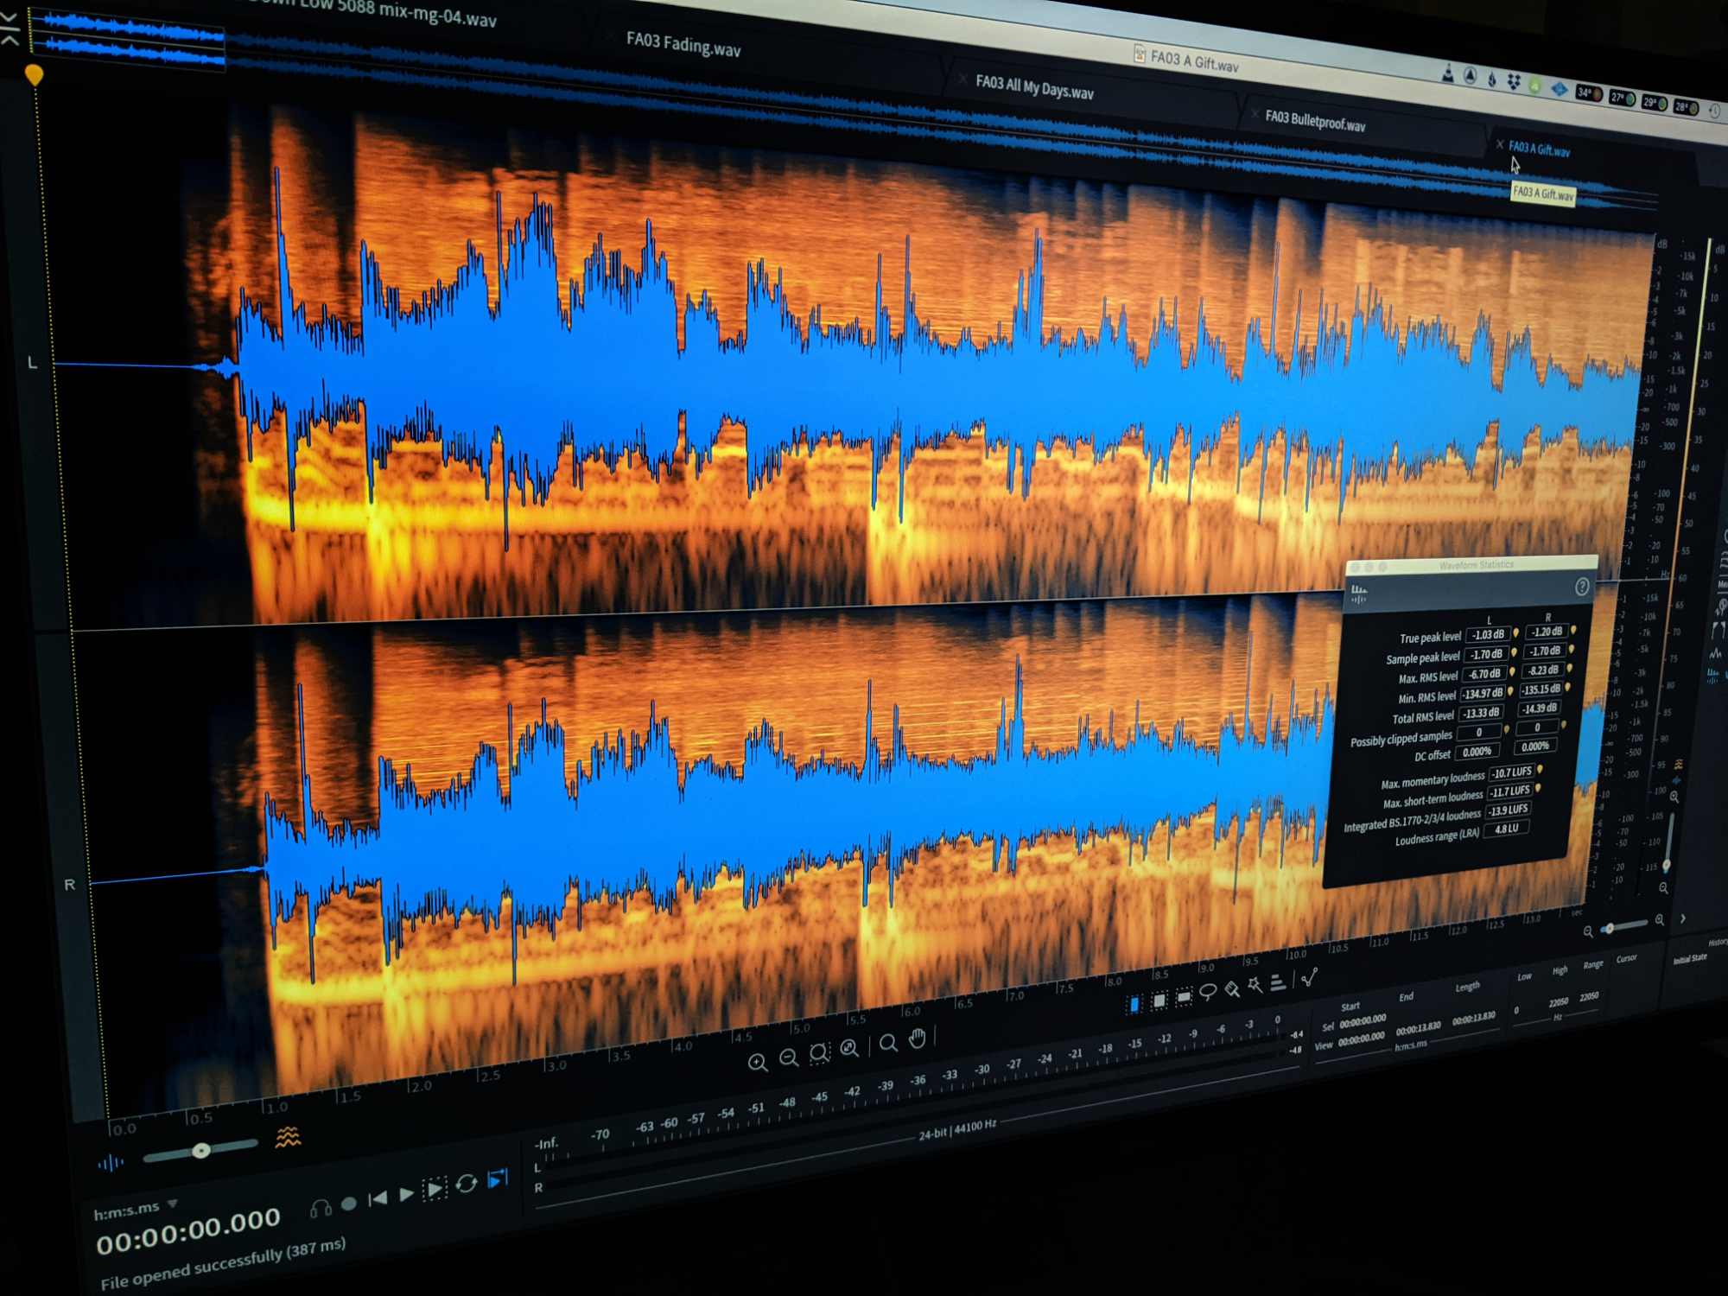Open the h:m:s.ms time format dropdown

172,1203
